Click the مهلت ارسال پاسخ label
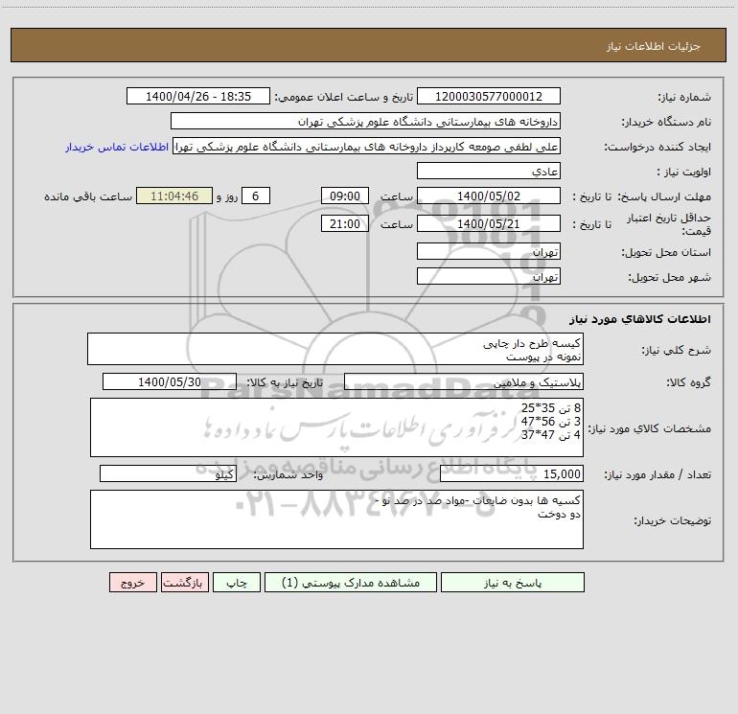This screenshot has height=714, width=738. [x=664, y=196]
